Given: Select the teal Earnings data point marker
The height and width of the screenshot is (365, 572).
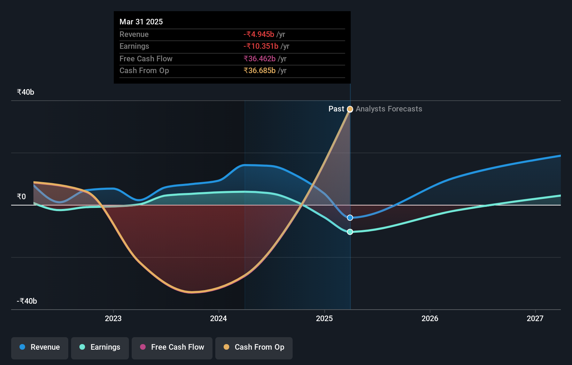Looking at the screenshot, I should (x=350, y=232).
